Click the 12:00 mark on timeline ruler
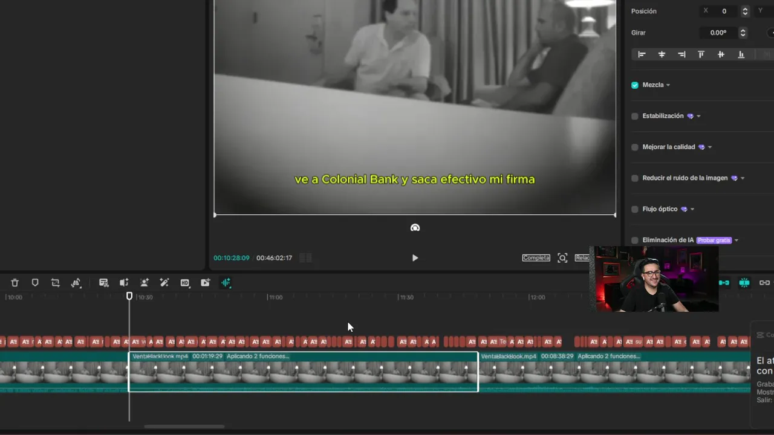This screenshot has width=774, height=435. [x=537, y=297]
